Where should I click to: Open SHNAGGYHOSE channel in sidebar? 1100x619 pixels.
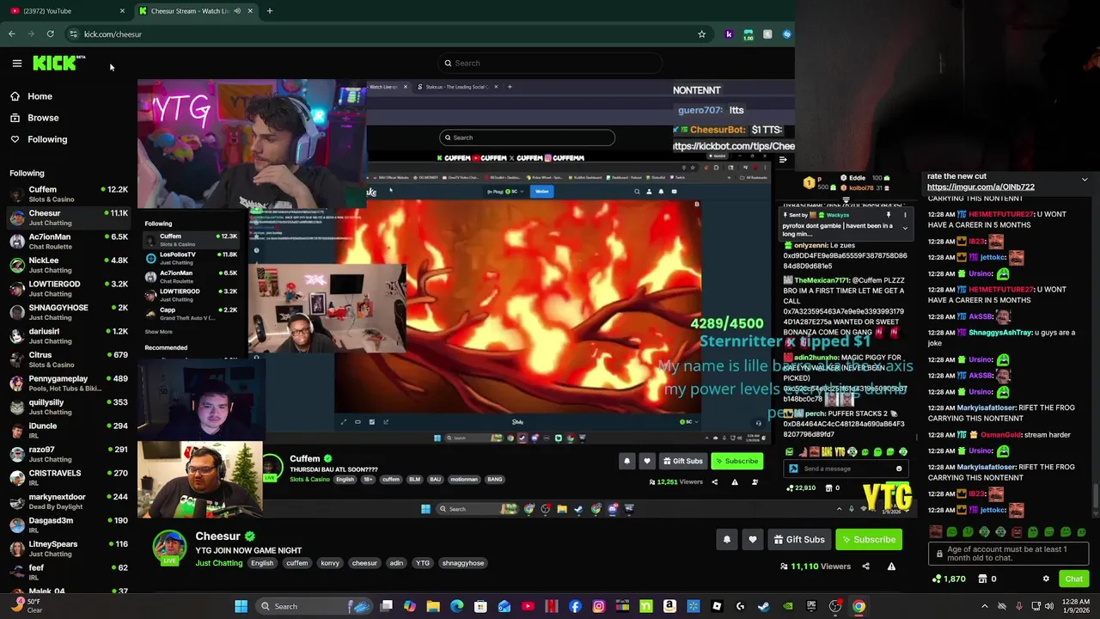pyautogui.click(x=69, y=312)
